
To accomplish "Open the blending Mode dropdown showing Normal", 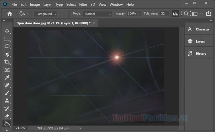I will [97, 14].
